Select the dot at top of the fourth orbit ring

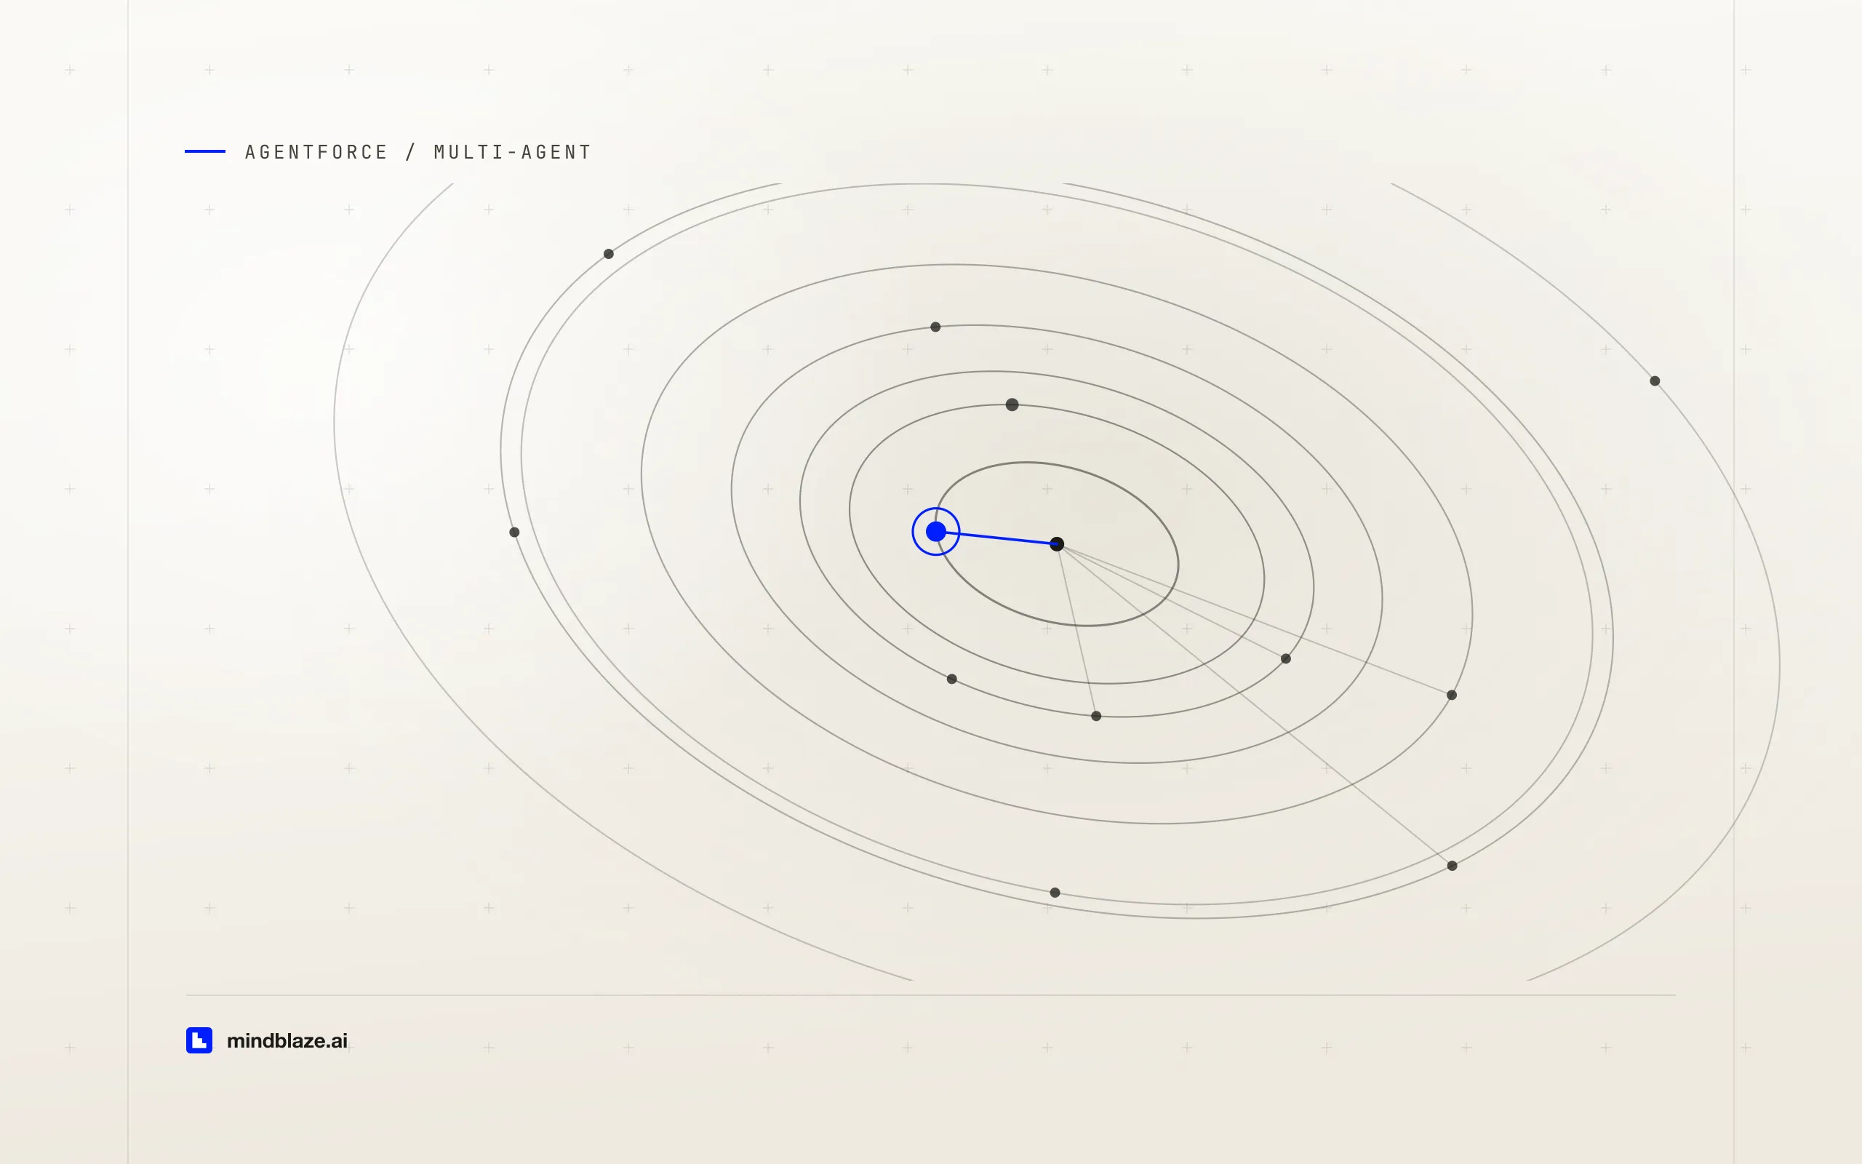(935, 327)
